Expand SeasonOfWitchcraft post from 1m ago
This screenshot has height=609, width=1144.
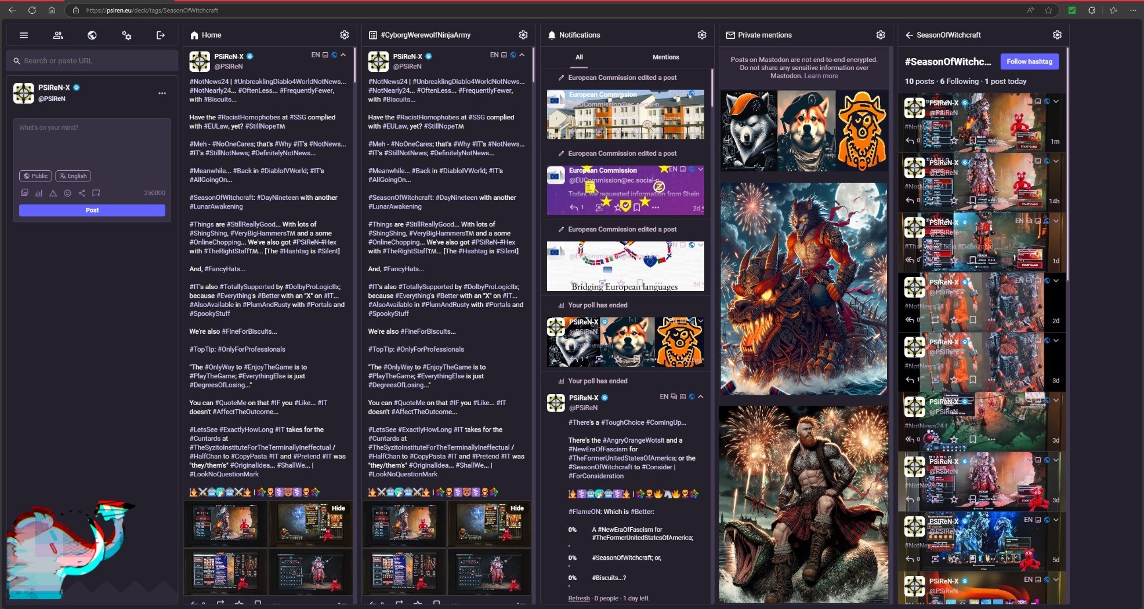click(1056, 101)
